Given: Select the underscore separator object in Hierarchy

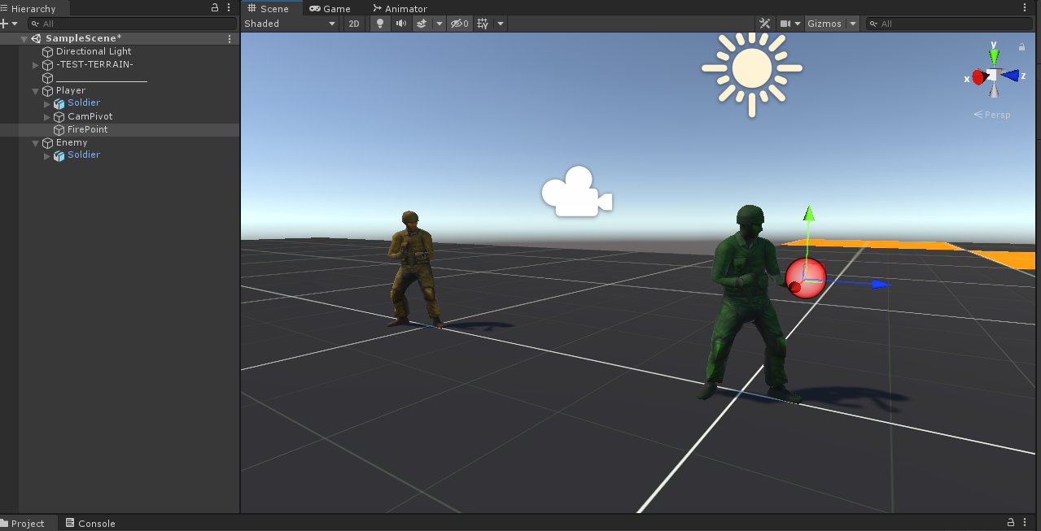Looking at the screenshot, I should (102, 77).
